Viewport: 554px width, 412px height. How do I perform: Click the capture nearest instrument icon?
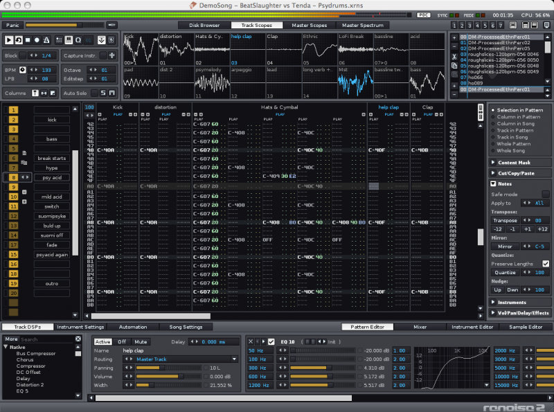112,55
